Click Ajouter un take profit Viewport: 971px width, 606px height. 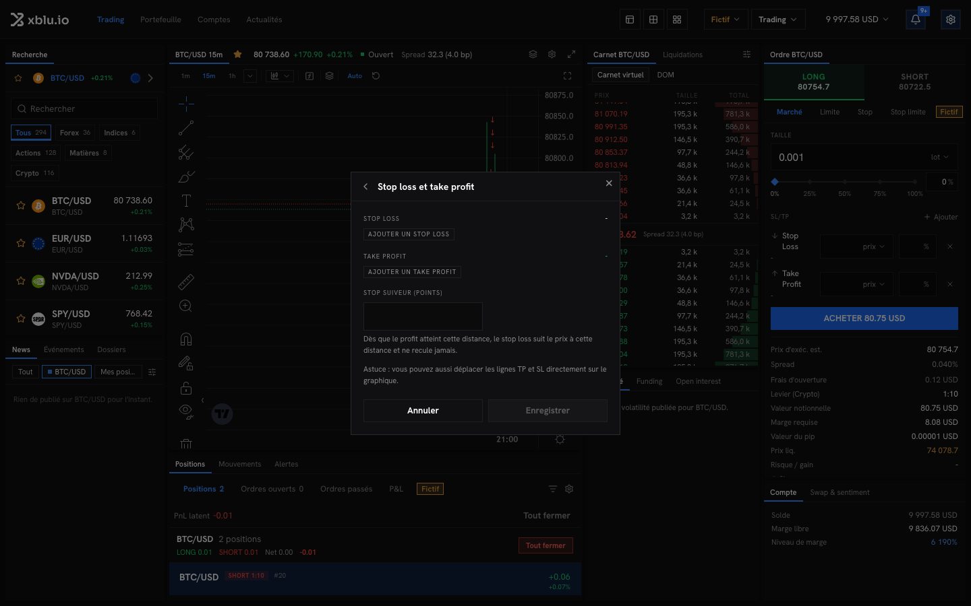point(412,272)
